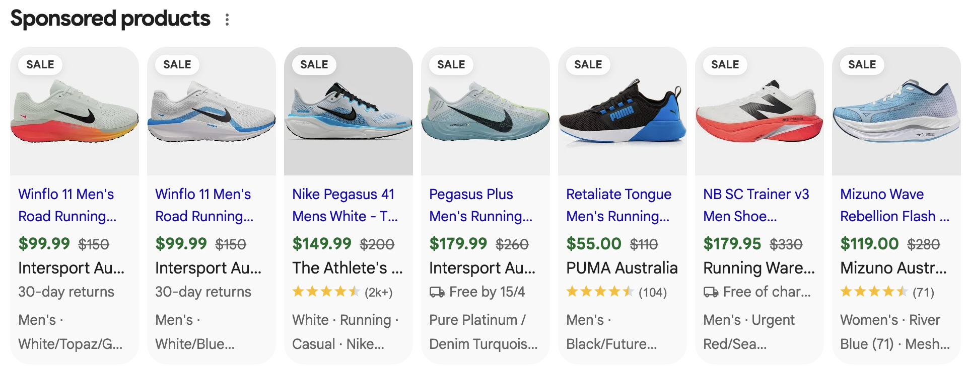This screenshot has width=966, height=370.
Task: Click the SALE badge on the first Winflo 11
Action: [40, 64]
